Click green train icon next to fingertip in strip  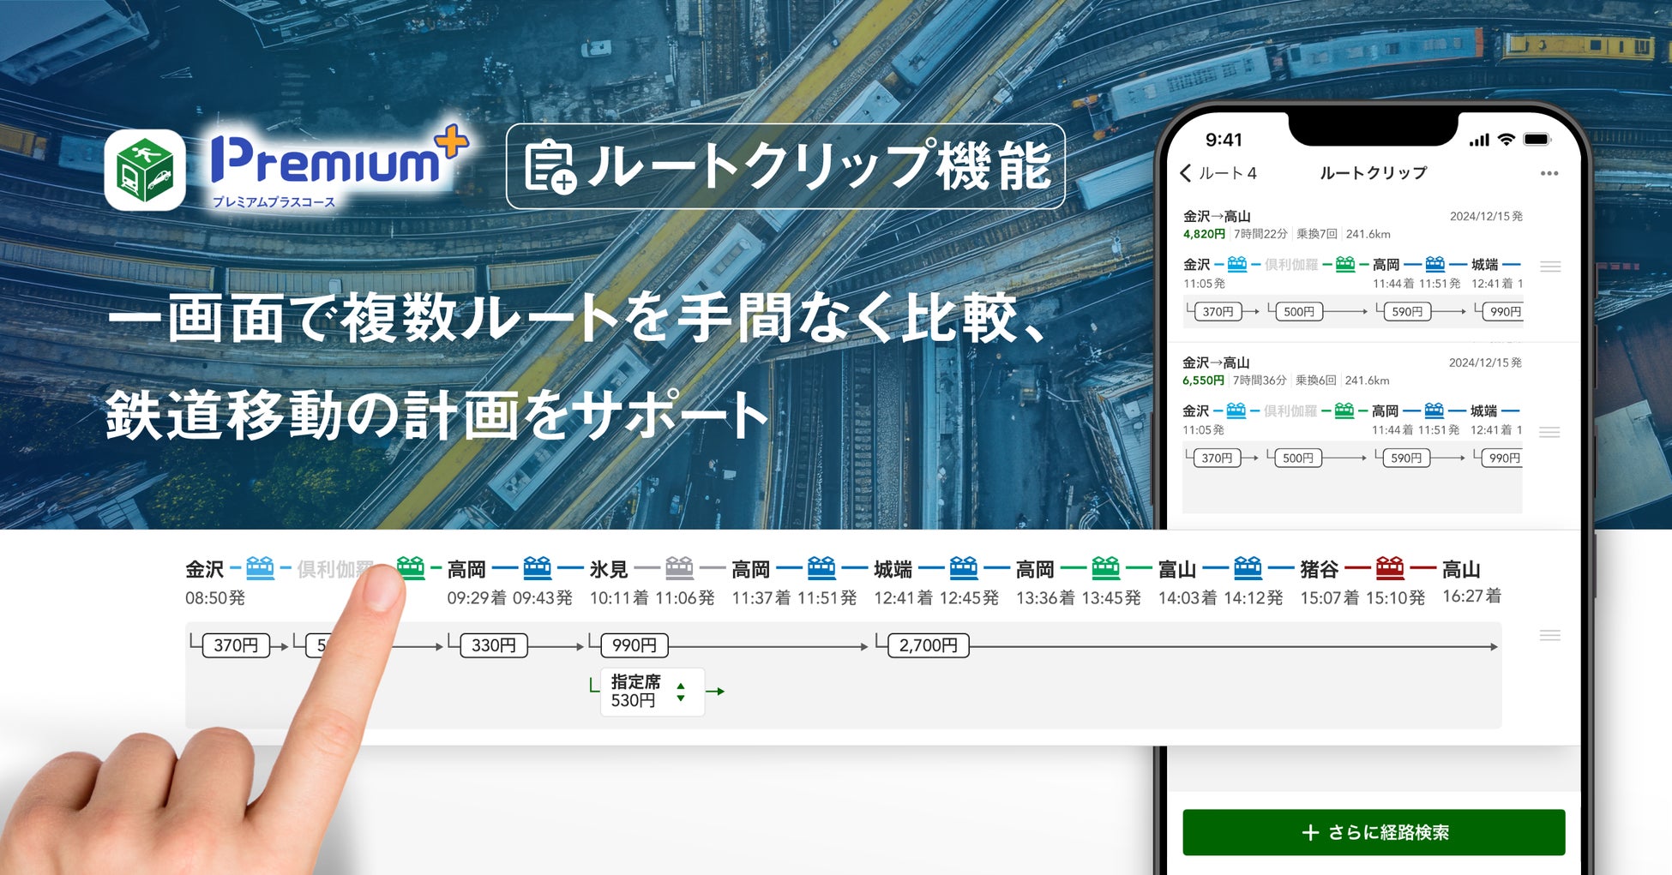tap(411, 567)
